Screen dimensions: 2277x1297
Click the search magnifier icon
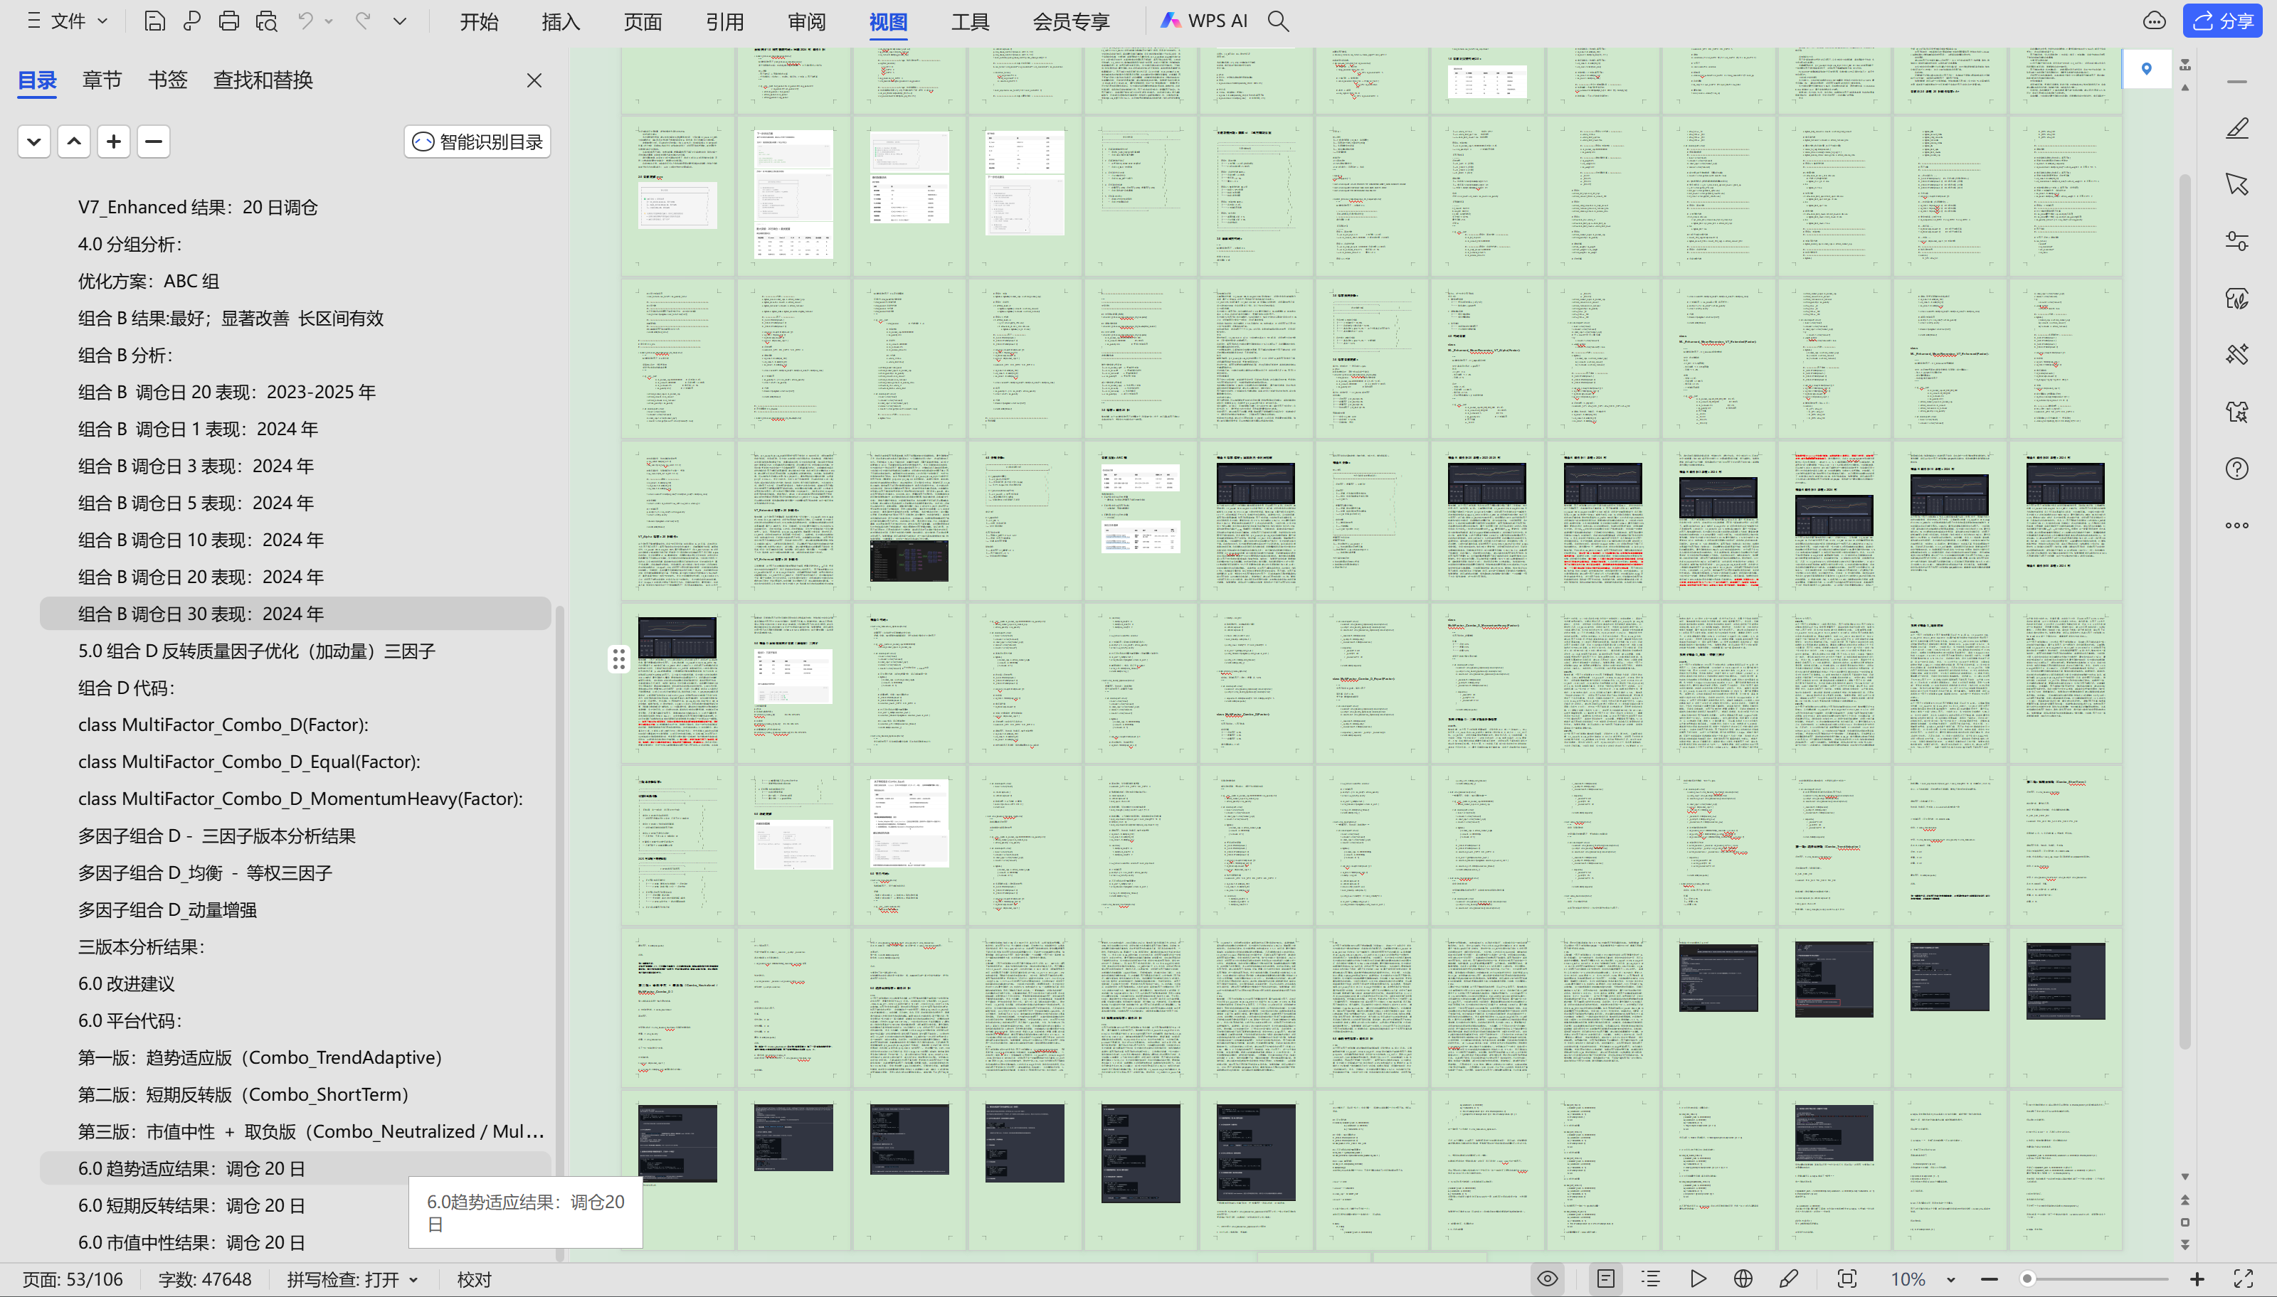coord(1278,21)
